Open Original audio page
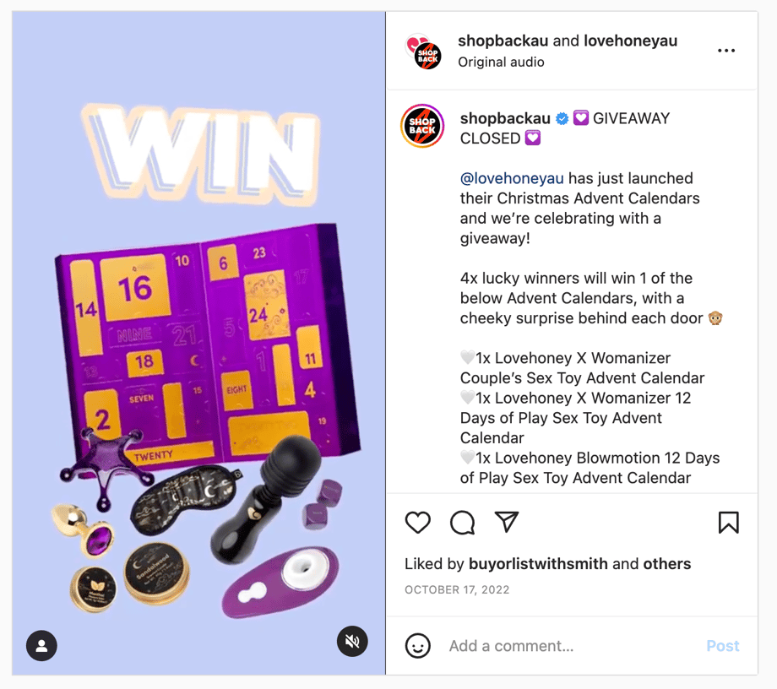This screenshot has width=777, height=689. tap(501, 62)
